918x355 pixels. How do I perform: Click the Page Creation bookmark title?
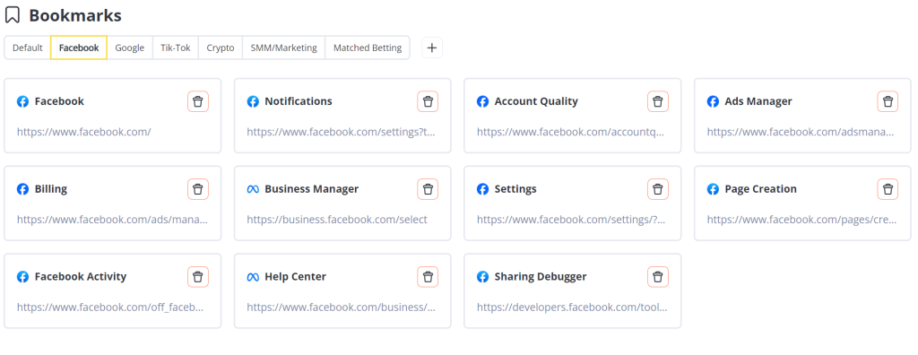click(760, 189)
